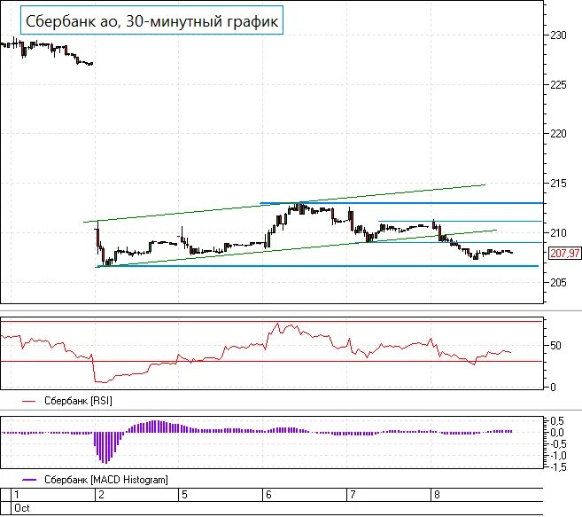582x517 pixels.
Task: Select the 'Сбербанк [MACD Histogram]' legend label
Action: click(x=106, y=480)
